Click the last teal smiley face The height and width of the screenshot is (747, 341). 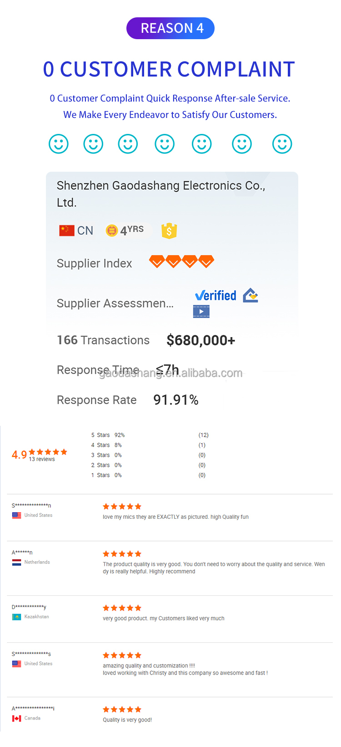tap(282, 144)
